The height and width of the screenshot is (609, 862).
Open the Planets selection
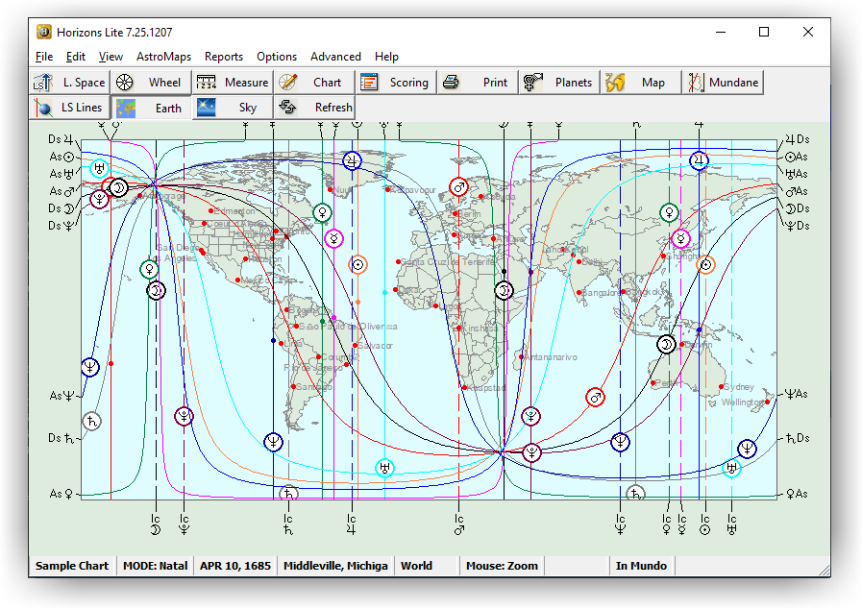pyautogui.click(x=560, y=83)
